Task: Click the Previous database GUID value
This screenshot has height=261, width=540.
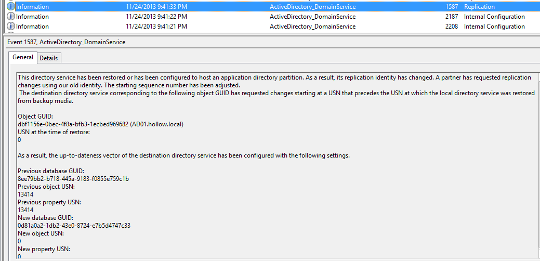Action: [x=73, y=179]
